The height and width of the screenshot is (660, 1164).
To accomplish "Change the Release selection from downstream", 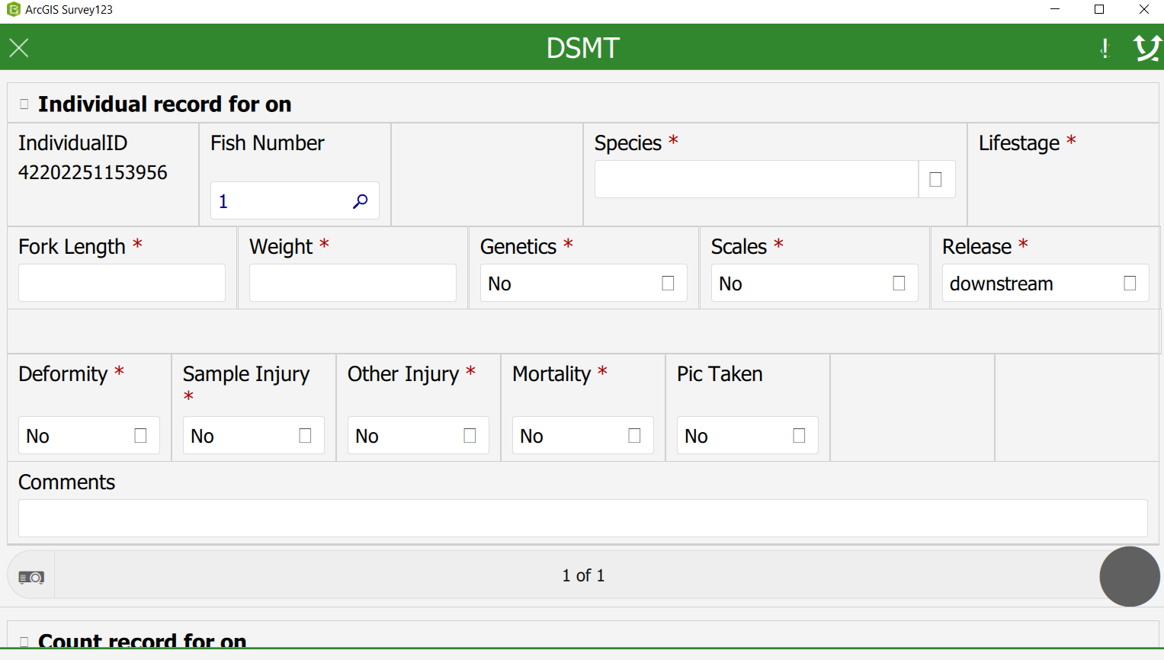I will tap(1130, 283).
